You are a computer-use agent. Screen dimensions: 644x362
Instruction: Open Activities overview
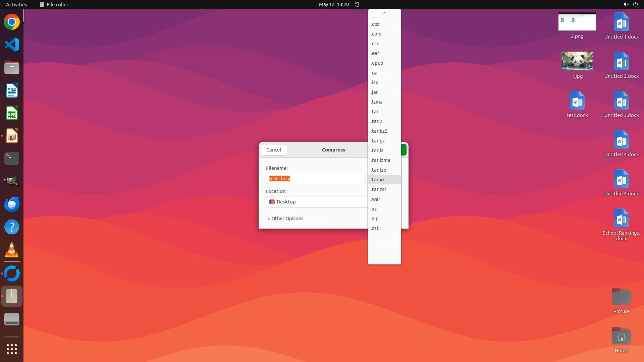tap(16, 4)
